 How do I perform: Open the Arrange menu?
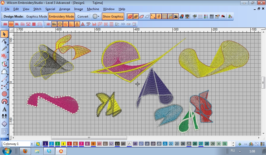pos(64,9)
